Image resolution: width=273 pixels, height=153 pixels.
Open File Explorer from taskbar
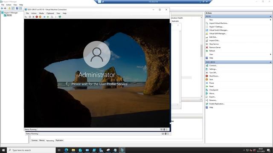pos(73,150)
